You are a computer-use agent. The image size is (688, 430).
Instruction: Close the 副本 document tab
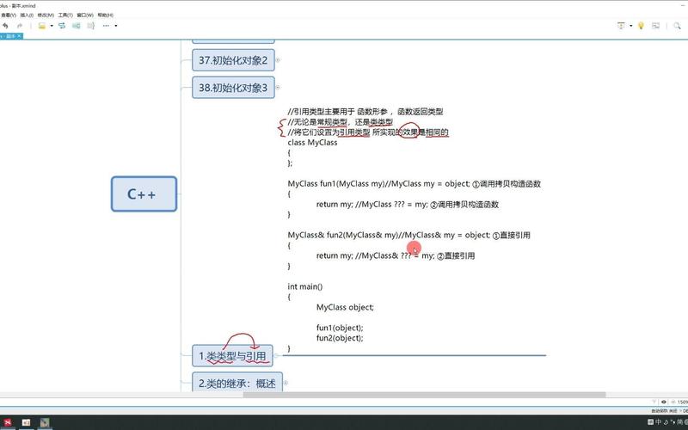19,36
